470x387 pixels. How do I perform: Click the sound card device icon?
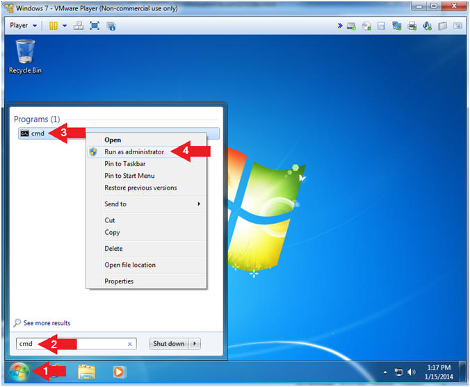click(427, 26)
